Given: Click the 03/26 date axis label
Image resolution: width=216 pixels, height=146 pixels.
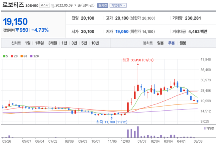Looking at the screenshot, I should [x=7, y=141].
